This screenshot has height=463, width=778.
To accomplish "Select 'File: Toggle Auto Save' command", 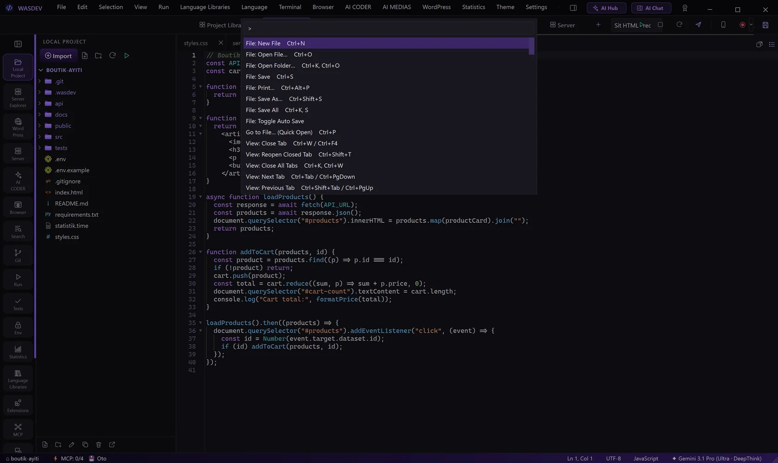I will (x=386, y=121).
